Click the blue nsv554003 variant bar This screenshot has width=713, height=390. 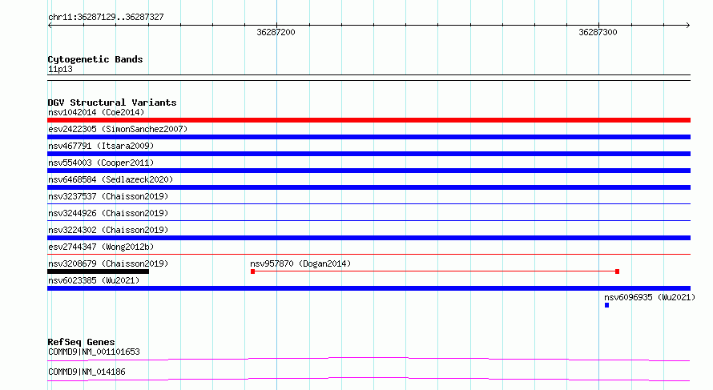point(369,171)
